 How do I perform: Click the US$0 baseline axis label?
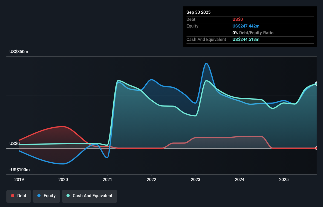pyautogui.click(x=15, y=143)
